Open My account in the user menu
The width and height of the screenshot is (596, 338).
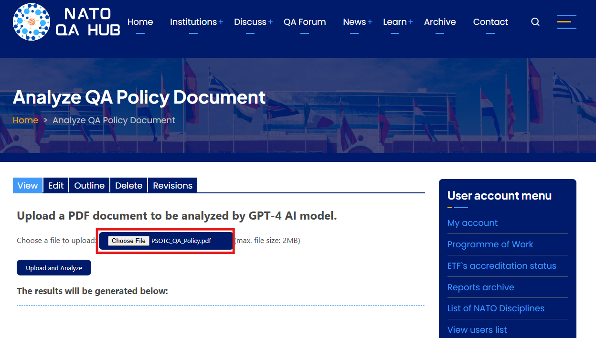point(472,223)
